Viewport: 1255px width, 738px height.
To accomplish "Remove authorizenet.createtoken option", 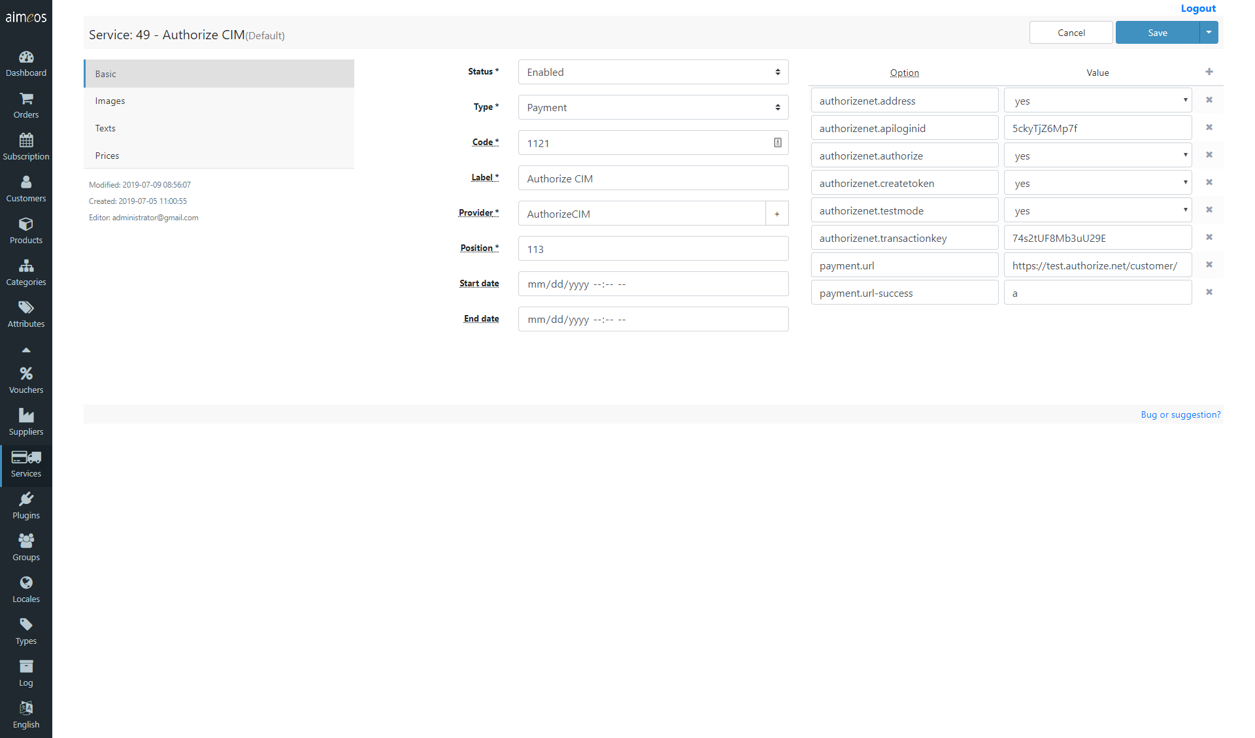I will pos(1209,182).
